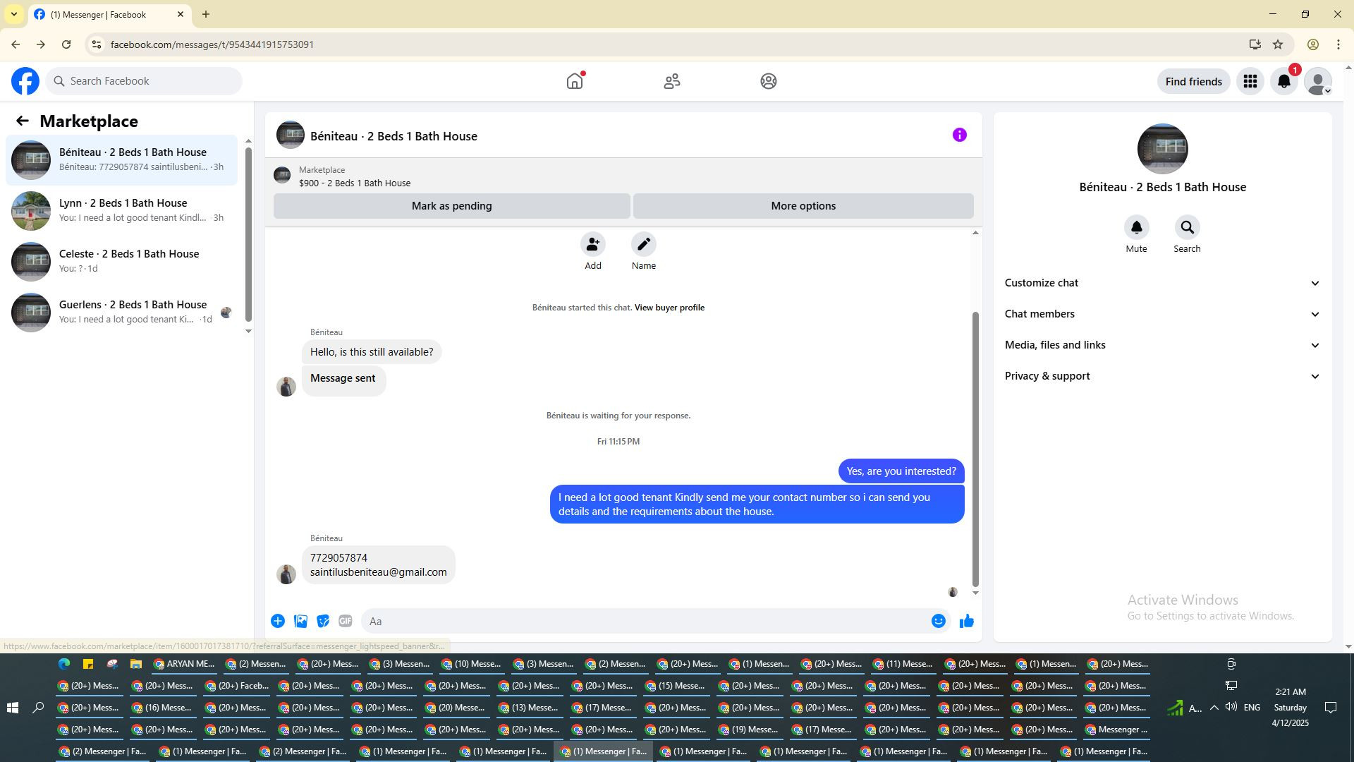The height and width of the screenshot is (762, 1354).
Task: Focus the Search Facebook field
Action: tap(144, 81)
